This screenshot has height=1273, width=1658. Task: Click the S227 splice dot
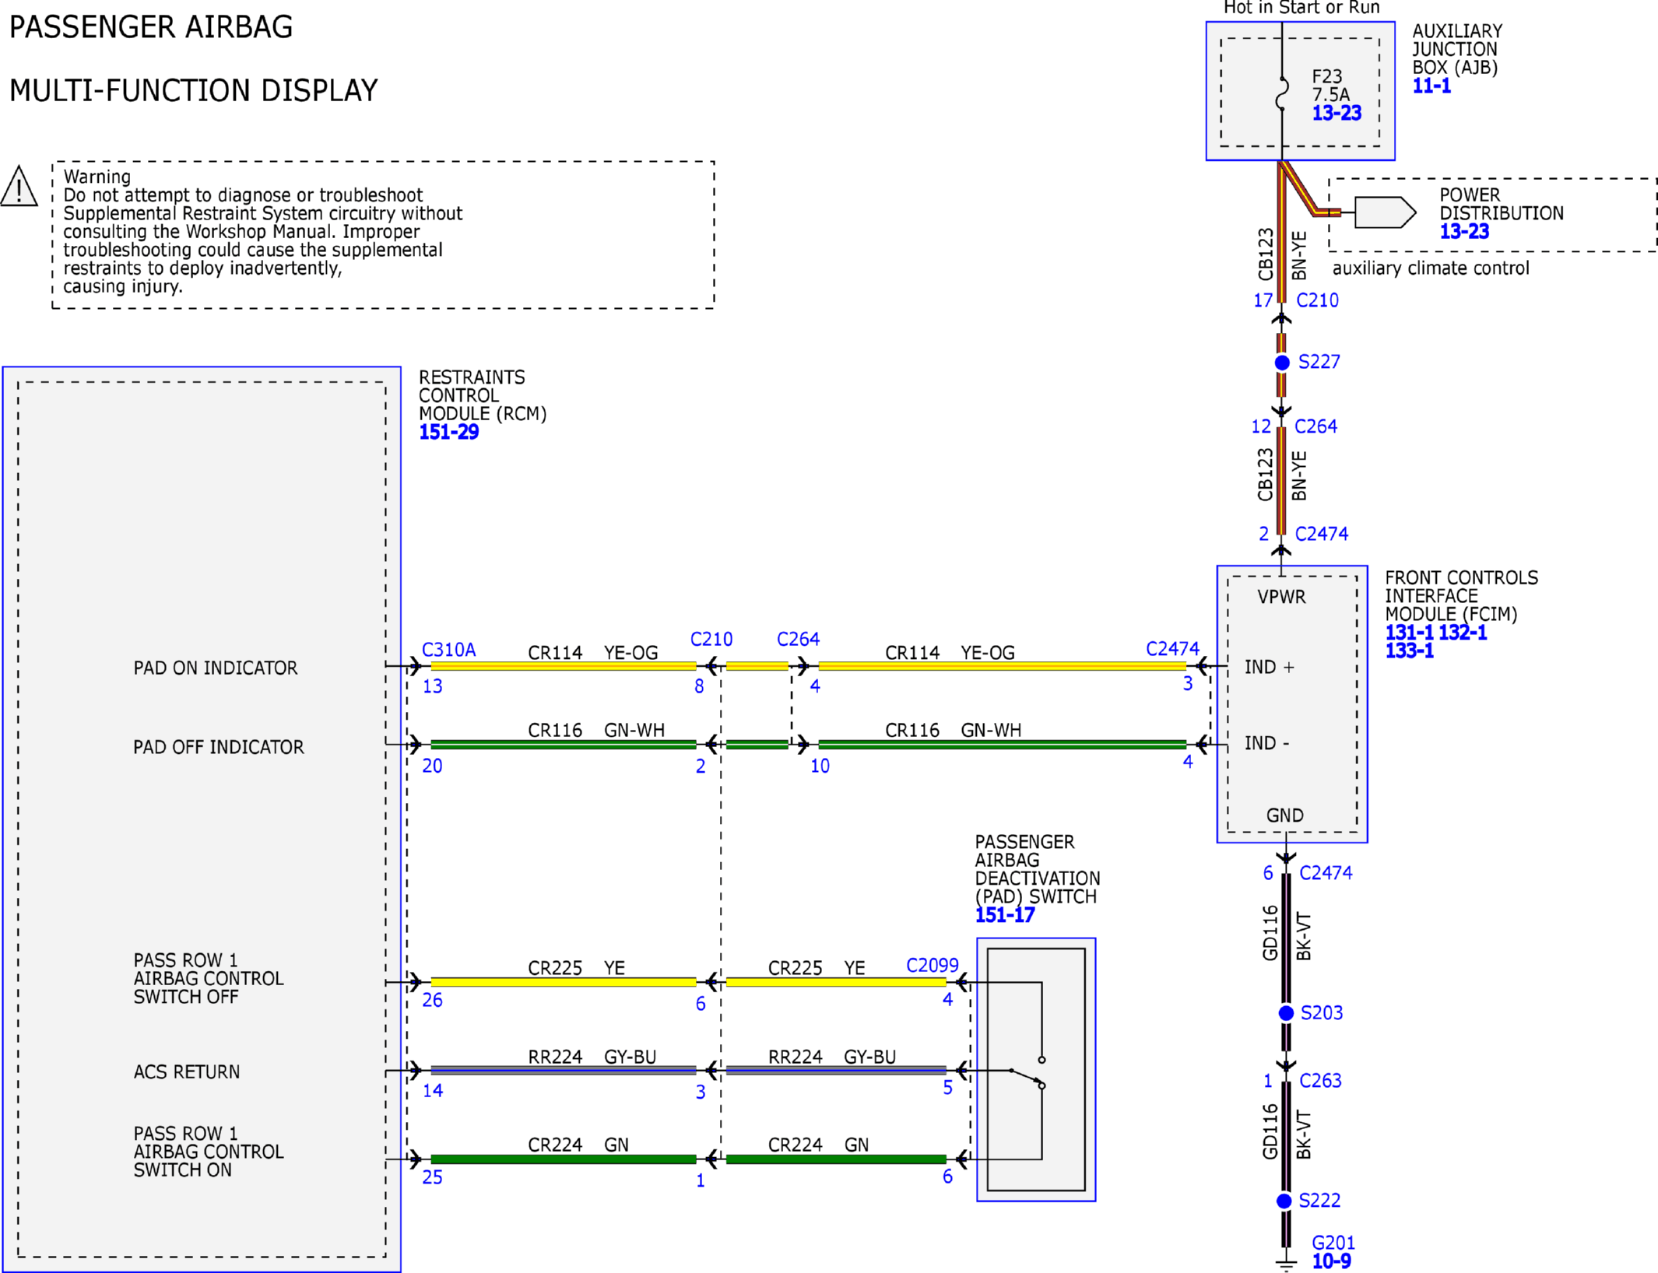pos(1282,363)
